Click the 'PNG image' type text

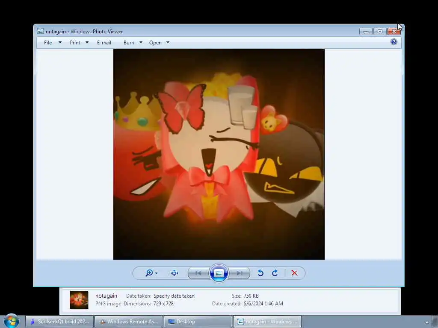[108, 304]
